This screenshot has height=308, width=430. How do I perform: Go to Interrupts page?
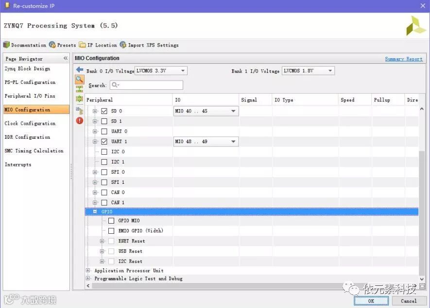tap(18, 164)
